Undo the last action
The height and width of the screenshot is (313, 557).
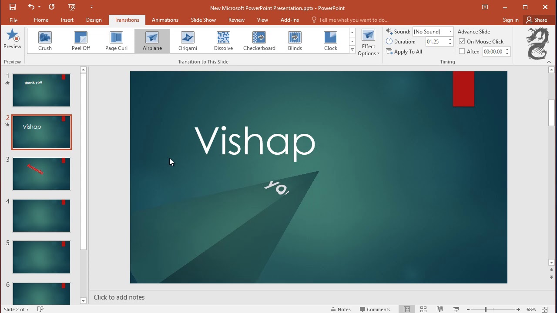(31, 7)
